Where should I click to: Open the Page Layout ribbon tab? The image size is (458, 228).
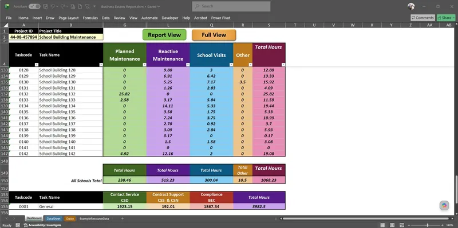(69, 18)
